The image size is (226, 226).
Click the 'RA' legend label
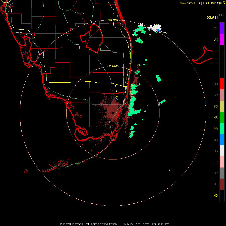click(x=215, y=129)
